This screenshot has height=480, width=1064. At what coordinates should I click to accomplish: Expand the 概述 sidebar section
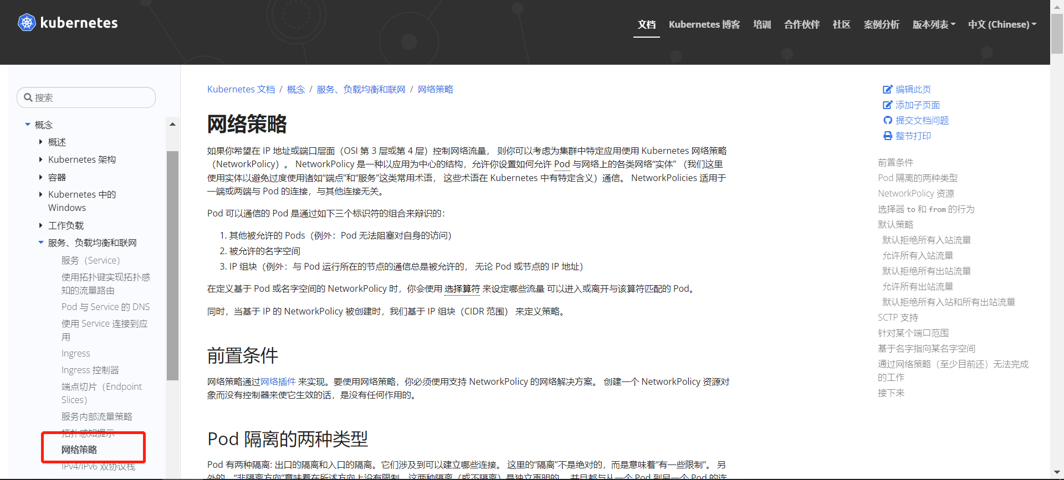click(40, 142)
